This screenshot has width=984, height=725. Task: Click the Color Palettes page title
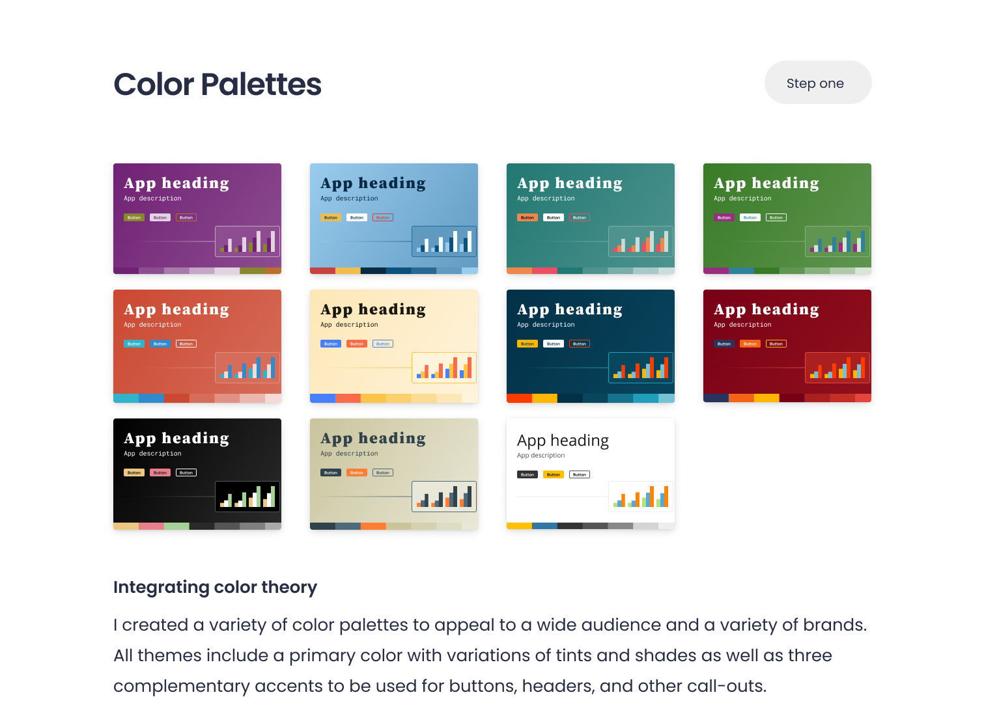point(218,84)
